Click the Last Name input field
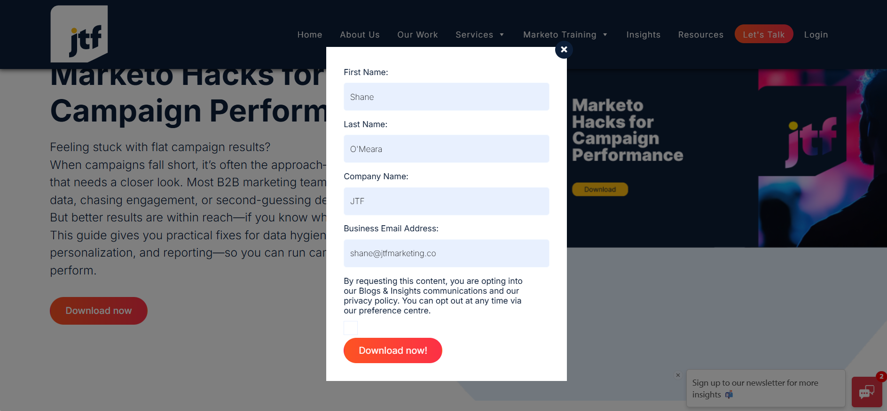Viewport: 887px width, 411px height. pyautogui.click(x=446, y=149)
